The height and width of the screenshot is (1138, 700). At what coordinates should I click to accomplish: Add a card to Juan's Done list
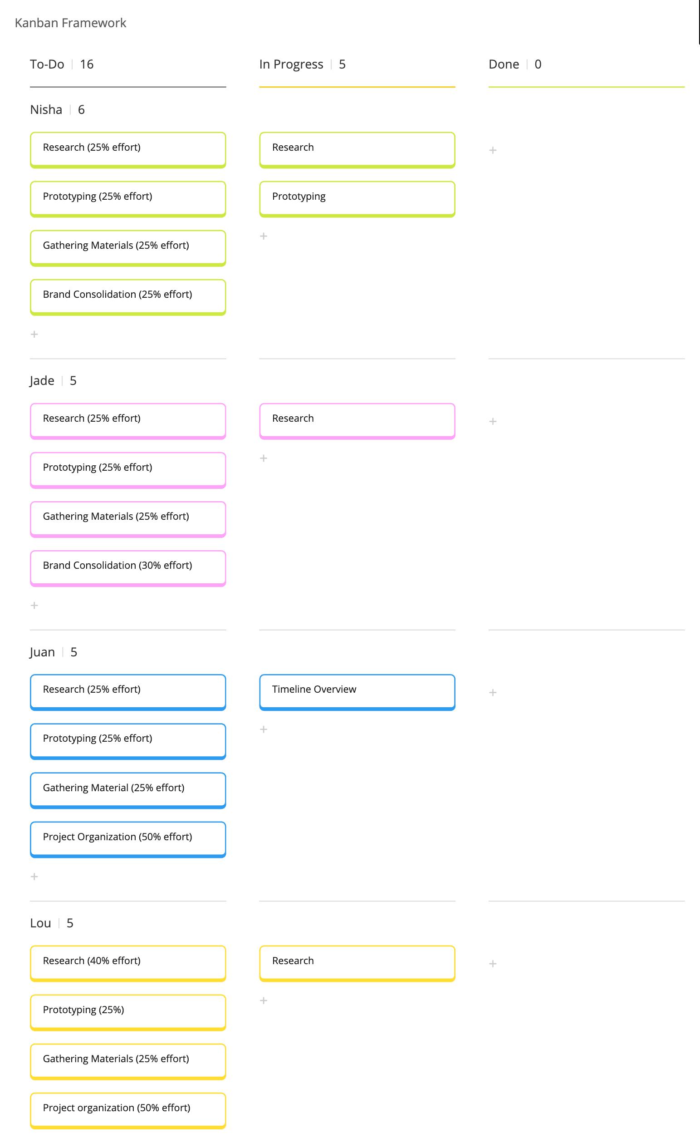click(x=493, y=692)
